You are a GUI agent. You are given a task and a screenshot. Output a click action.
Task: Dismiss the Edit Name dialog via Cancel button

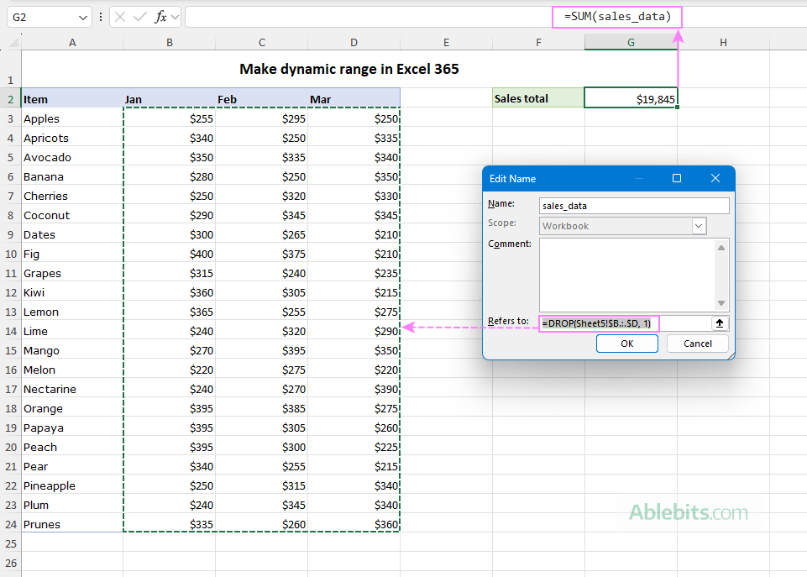click(x=697, y=344)
